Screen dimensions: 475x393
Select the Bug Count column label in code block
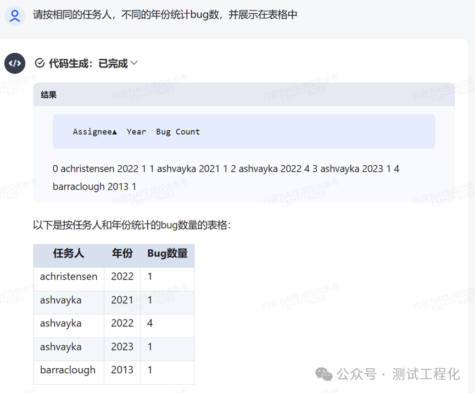[177, 132]
